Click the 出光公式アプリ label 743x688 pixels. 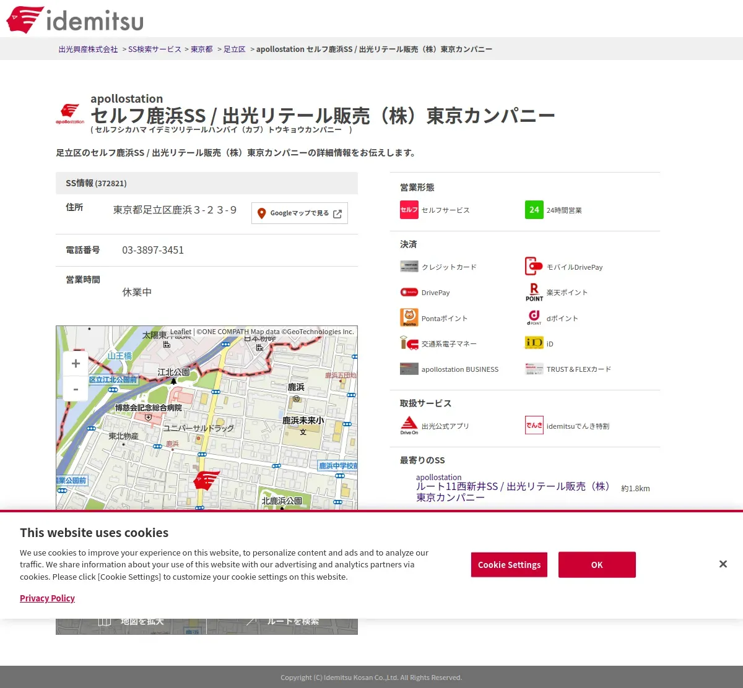click(445, 426)
